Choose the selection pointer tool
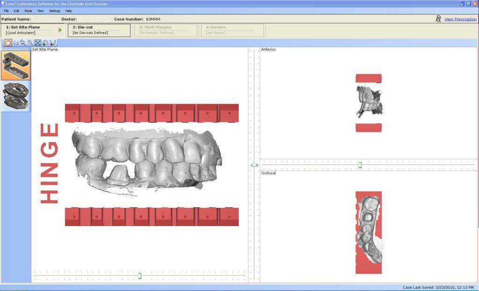 30,43
